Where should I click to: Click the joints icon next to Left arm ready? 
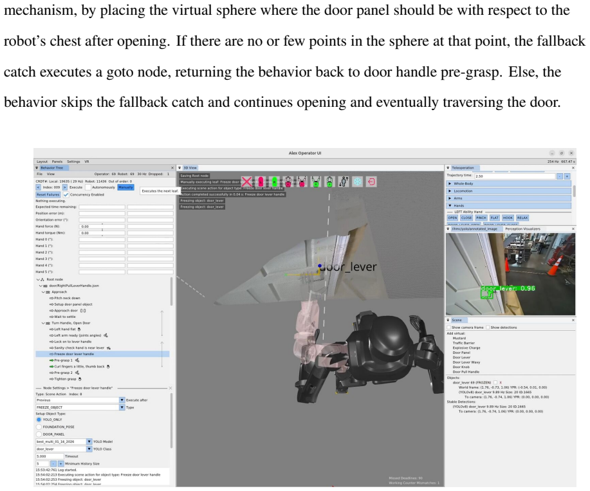106,335
